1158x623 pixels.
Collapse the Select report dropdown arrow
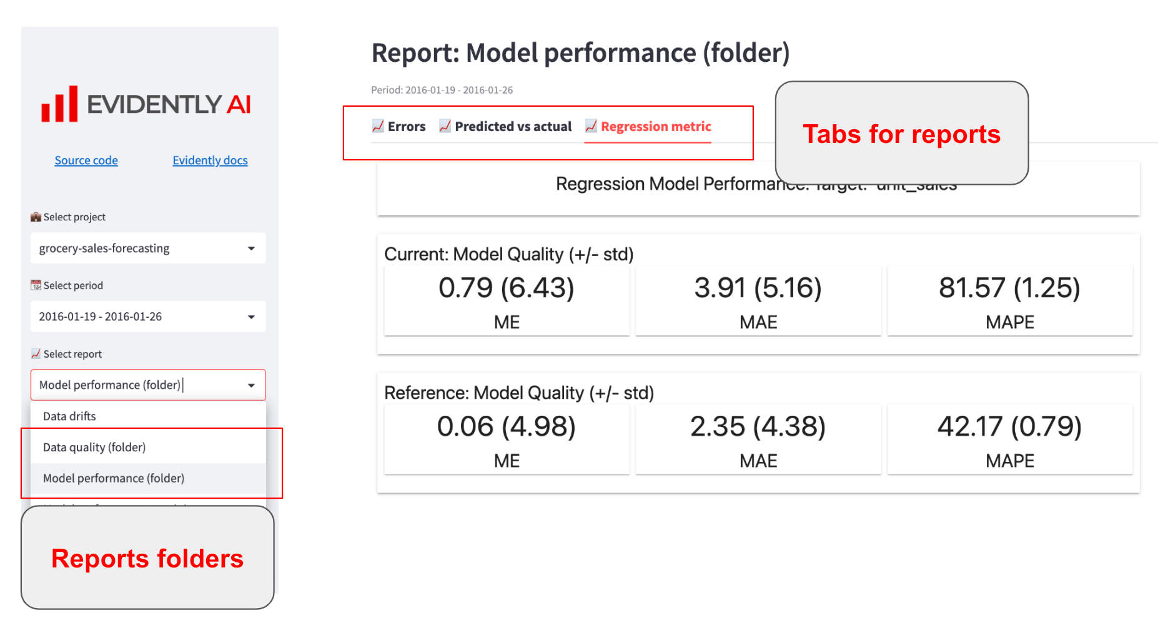coord(251,385)
